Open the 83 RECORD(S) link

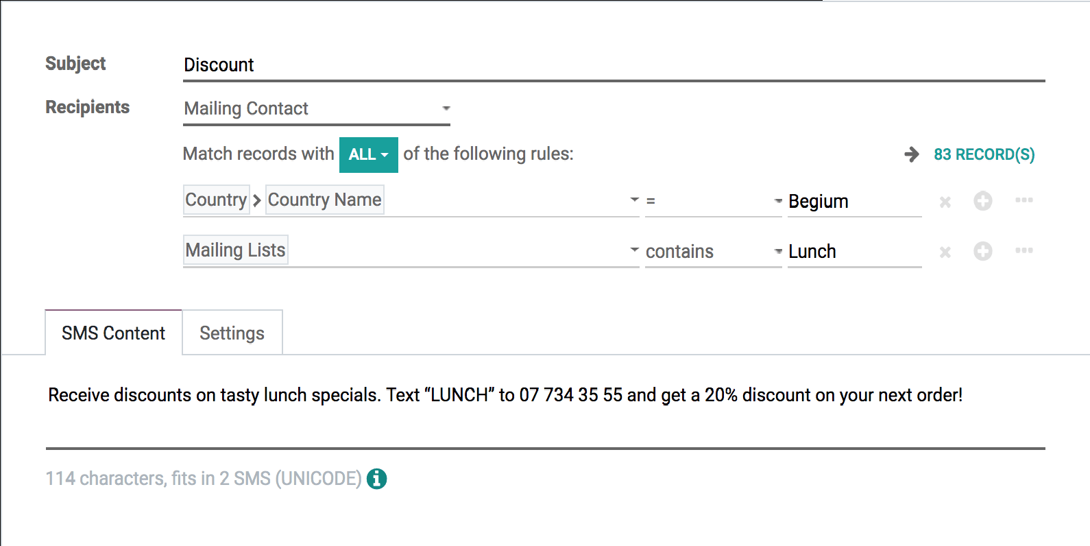(984, 154)
